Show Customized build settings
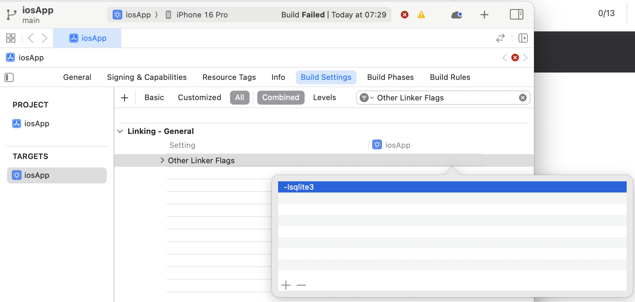This screenshot has height=302, width=635. 199,98
